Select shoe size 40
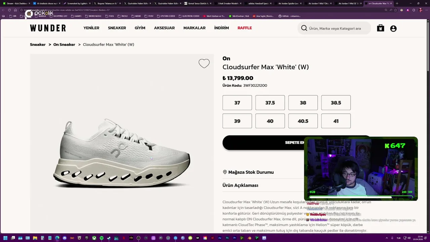The height and width of the screenshot is (242, 430). point(270,121)
